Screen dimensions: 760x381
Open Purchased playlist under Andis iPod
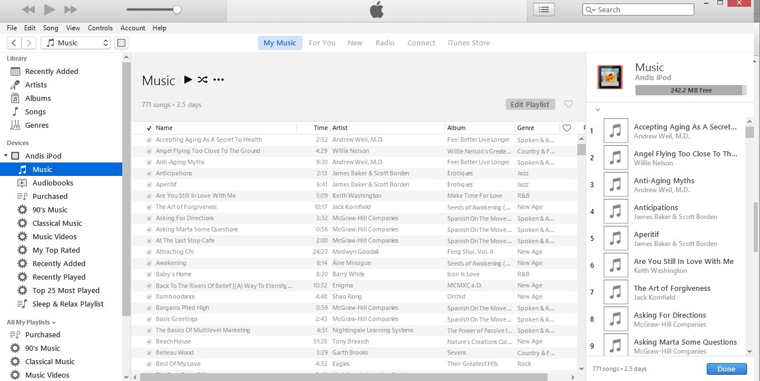point(50,196)
